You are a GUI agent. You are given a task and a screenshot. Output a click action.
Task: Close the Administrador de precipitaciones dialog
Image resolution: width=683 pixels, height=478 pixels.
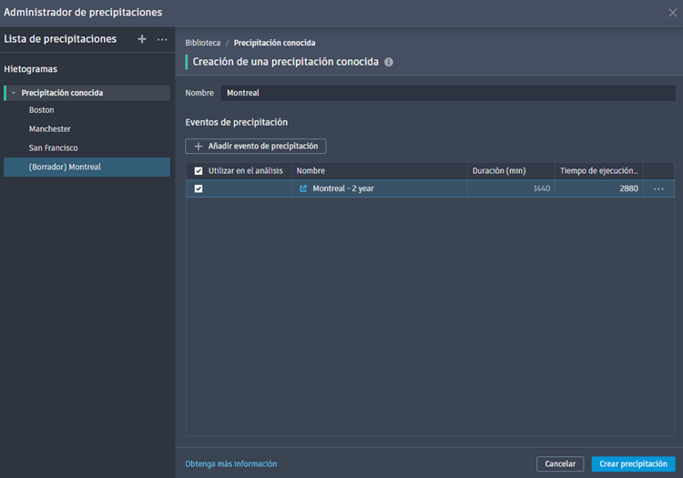pyautogui.click(x=673, y=13)
